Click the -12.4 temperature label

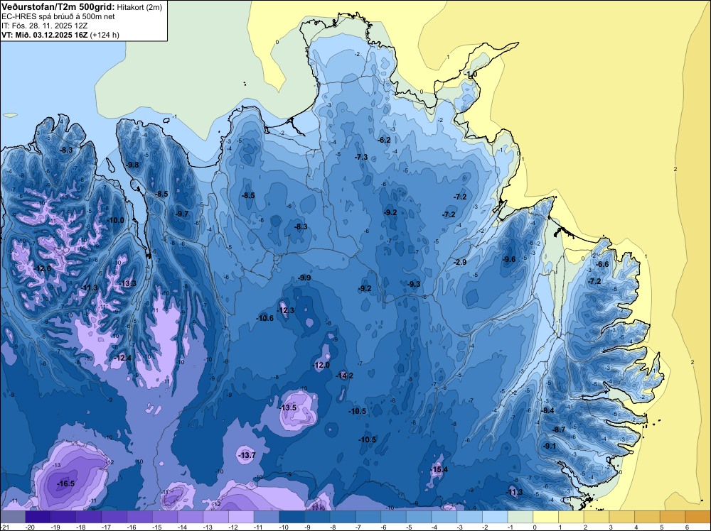coord(122,358)
